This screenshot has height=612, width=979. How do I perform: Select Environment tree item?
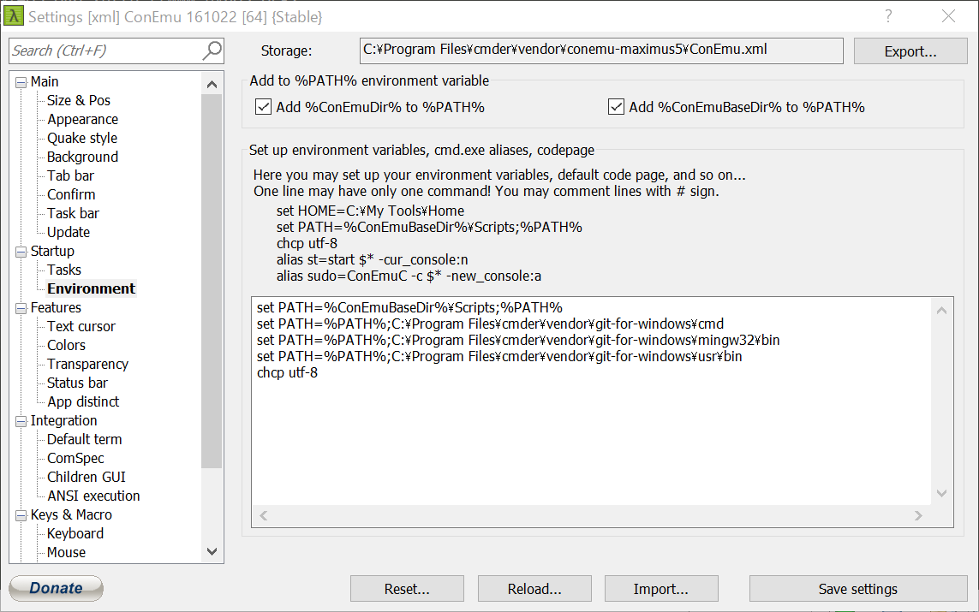point(91,288)
